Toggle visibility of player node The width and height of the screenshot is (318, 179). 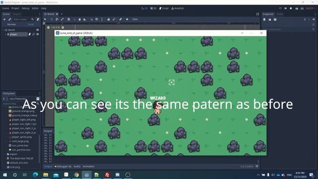[x=38, y=34]
